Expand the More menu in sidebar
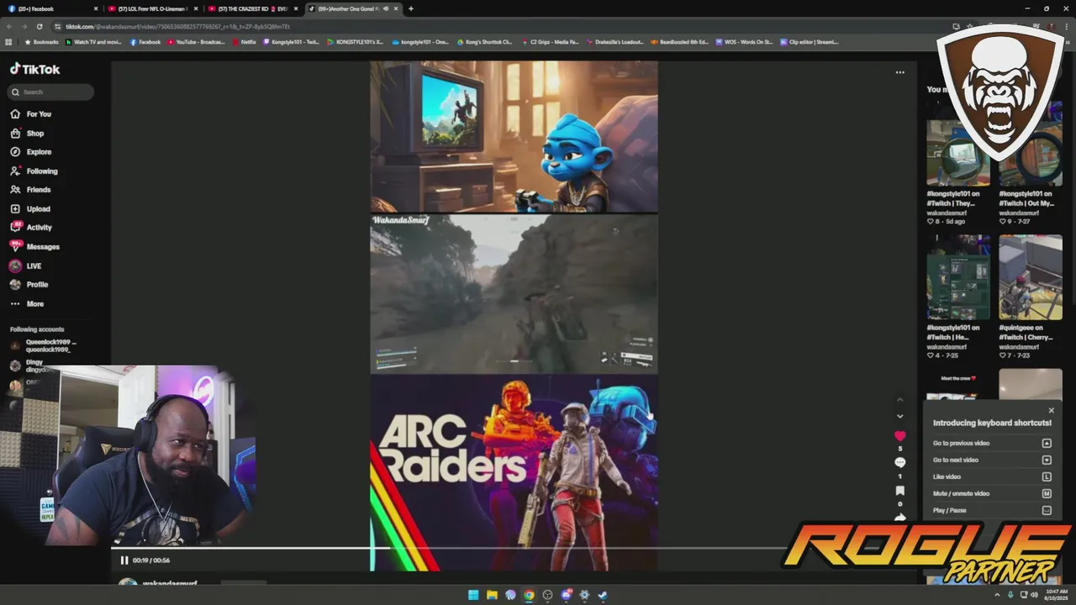 pyautogui.click(x=27, y=303)
